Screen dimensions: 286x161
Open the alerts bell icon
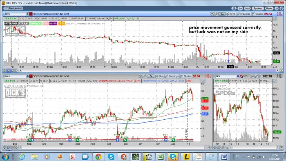tap(234, 9)
